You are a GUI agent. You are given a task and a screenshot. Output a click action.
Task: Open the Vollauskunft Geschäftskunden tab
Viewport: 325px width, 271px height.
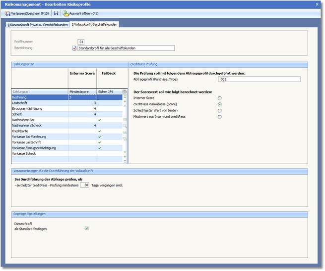[x=94, y=24]
